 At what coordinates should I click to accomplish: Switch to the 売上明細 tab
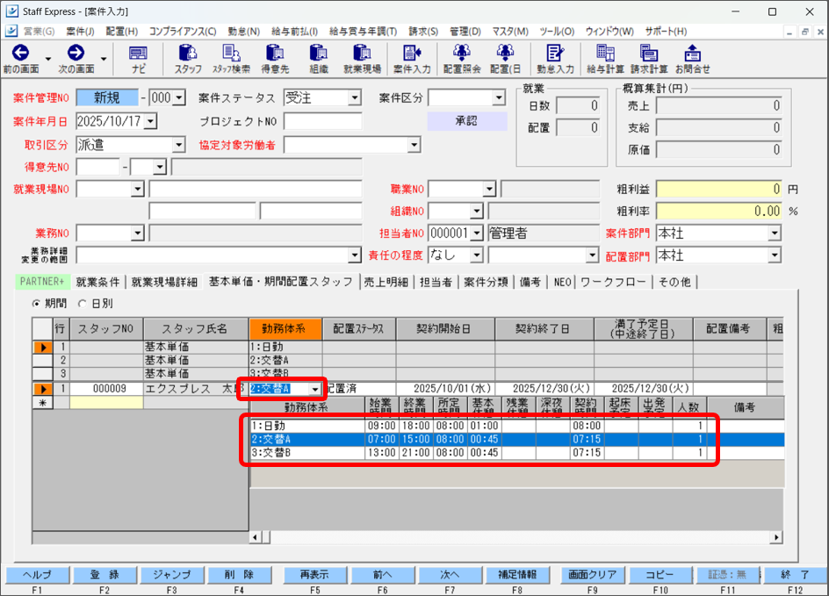[x=386, y=282]
